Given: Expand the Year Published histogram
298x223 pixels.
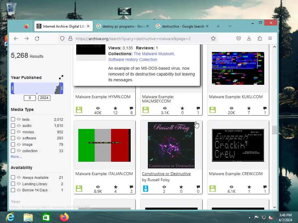Looking at the screenshot, I should tap(61, 77).
